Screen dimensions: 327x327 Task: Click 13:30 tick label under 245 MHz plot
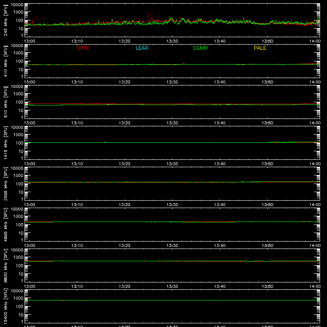pos(172,41)
